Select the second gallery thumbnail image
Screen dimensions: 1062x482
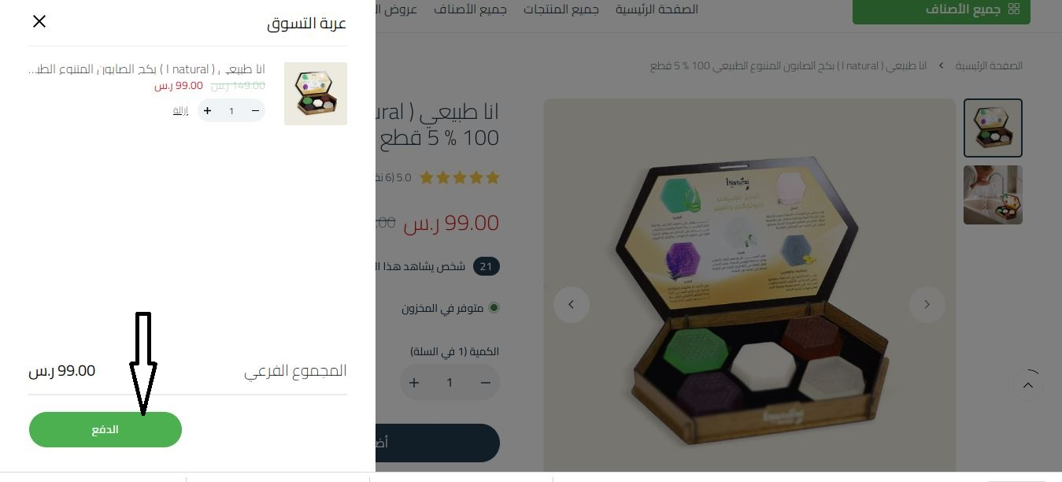click(x=993, y=195)
